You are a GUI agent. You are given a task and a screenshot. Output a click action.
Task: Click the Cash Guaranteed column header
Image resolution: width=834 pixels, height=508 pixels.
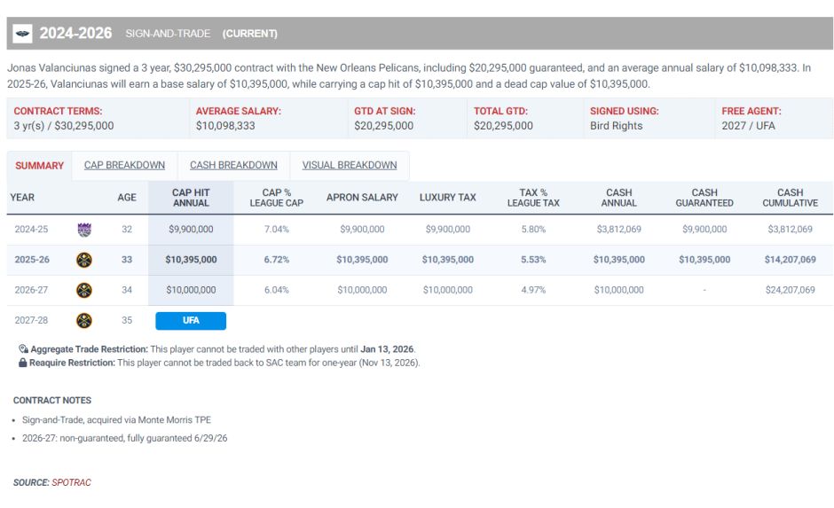pos(704,198)
